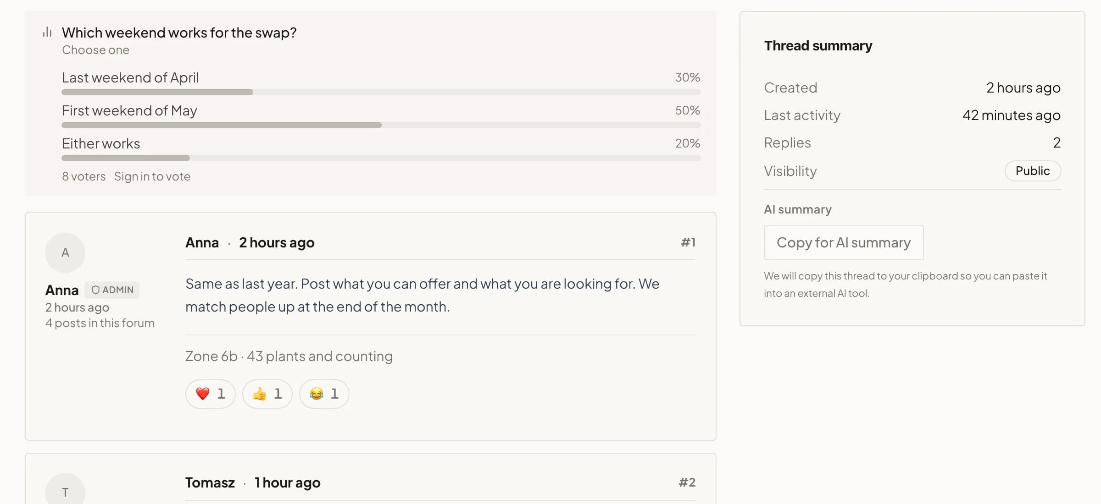Image resolution: width=1101 pixels, height=504 pixels.
Task: Click the admin shield badge icon
Action: [x=95, y=290]
